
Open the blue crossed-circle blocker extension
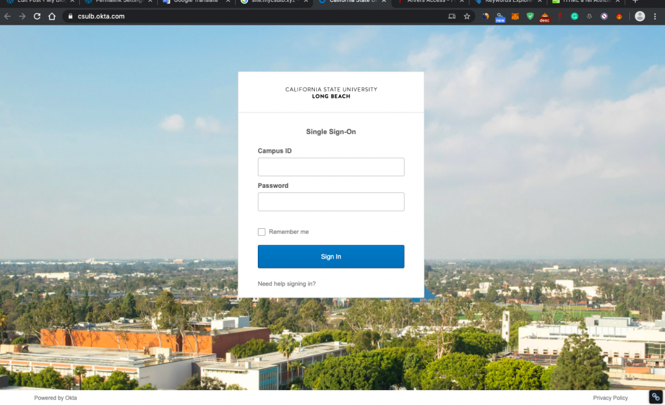pos(605,16)
